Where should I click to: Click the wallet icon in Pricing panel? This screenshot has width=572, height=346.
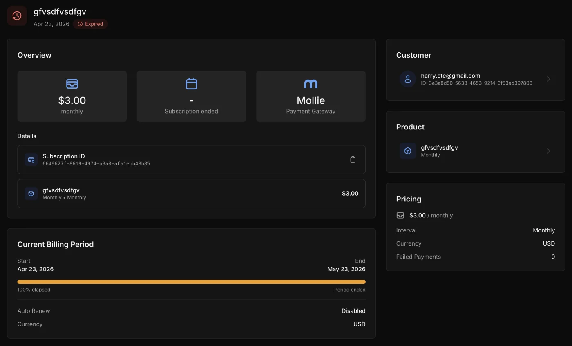(400, 215)
